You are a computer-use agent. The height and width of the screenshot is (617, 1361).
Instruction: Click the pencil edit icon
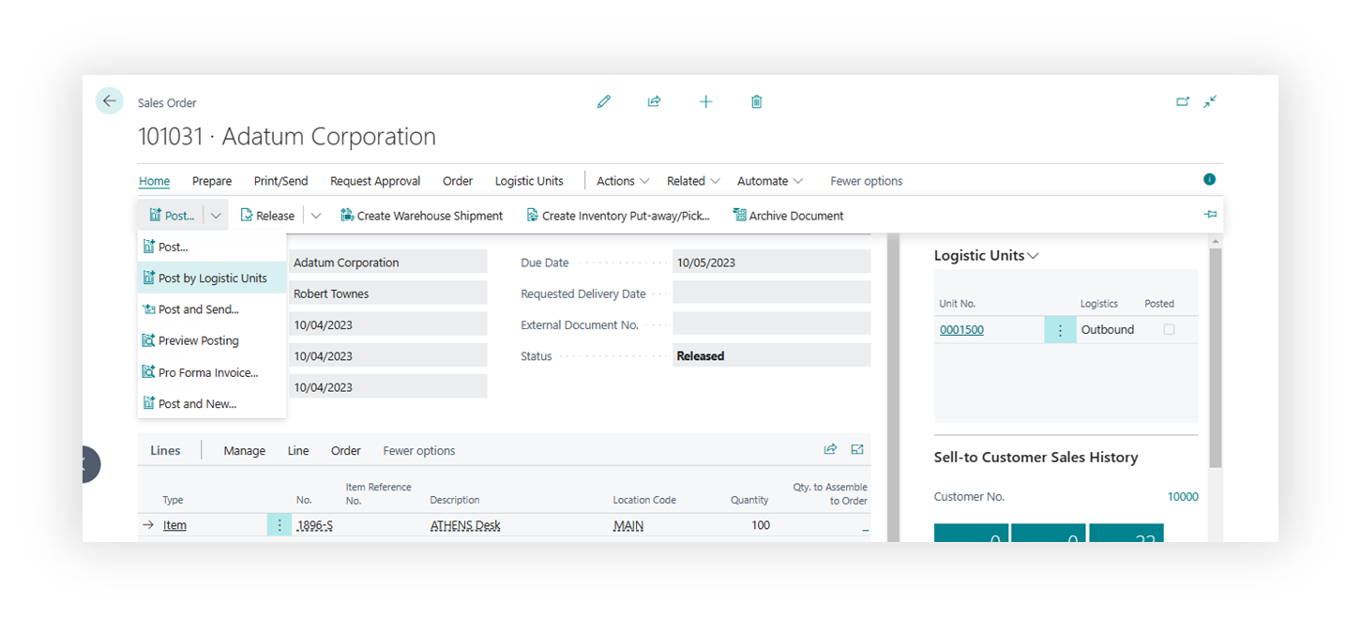[x=604, y=101]
